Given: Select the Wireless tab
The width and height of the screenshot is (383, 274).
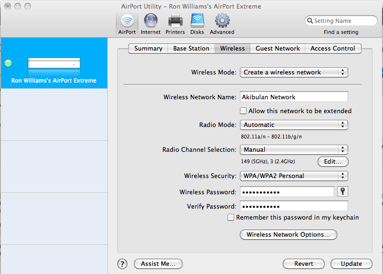Looking at the screenshot, I should (x=232, y=48).
